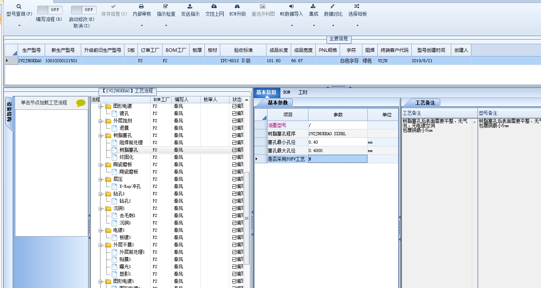The width and height of the screenshot is (541, 288).
Task: Click the 沉铜1 folder icon
Action: click(x=108, y=208)
